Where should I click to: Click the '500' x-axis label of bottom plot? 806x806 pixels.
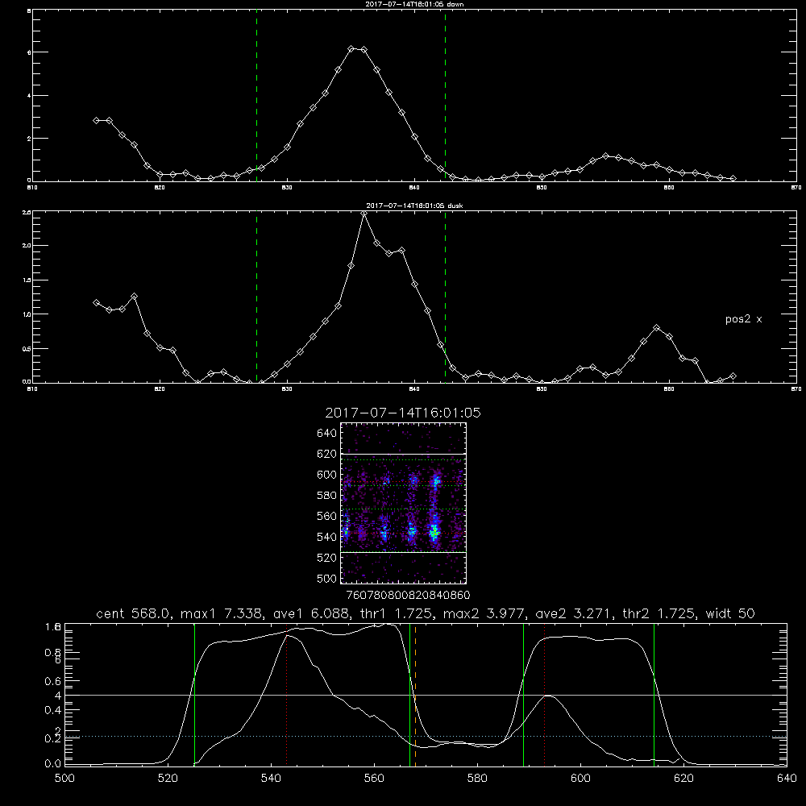click(64, 779)
